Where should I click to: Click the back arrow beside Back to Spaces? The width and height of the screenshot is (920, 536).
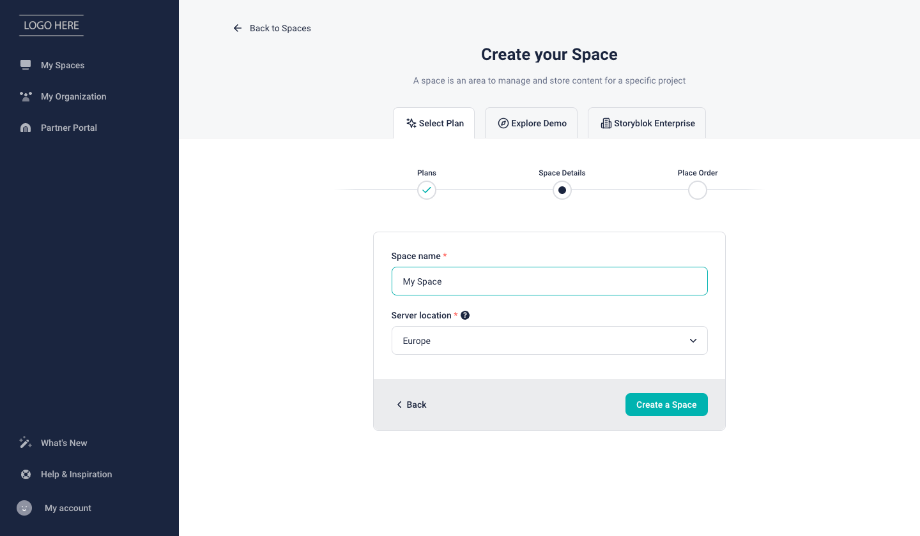[238, 28]
